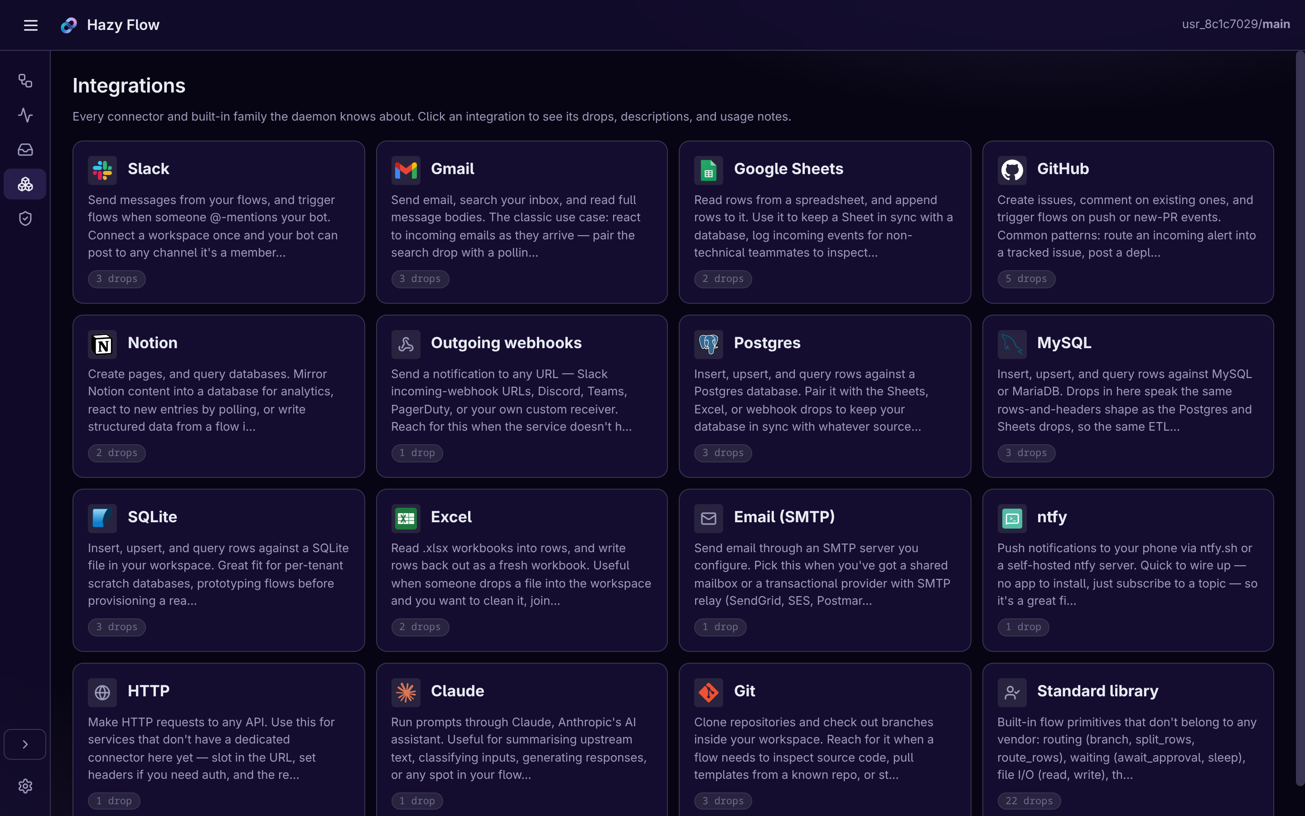Click the Git '3 drops' badge

tap(723, 801)
